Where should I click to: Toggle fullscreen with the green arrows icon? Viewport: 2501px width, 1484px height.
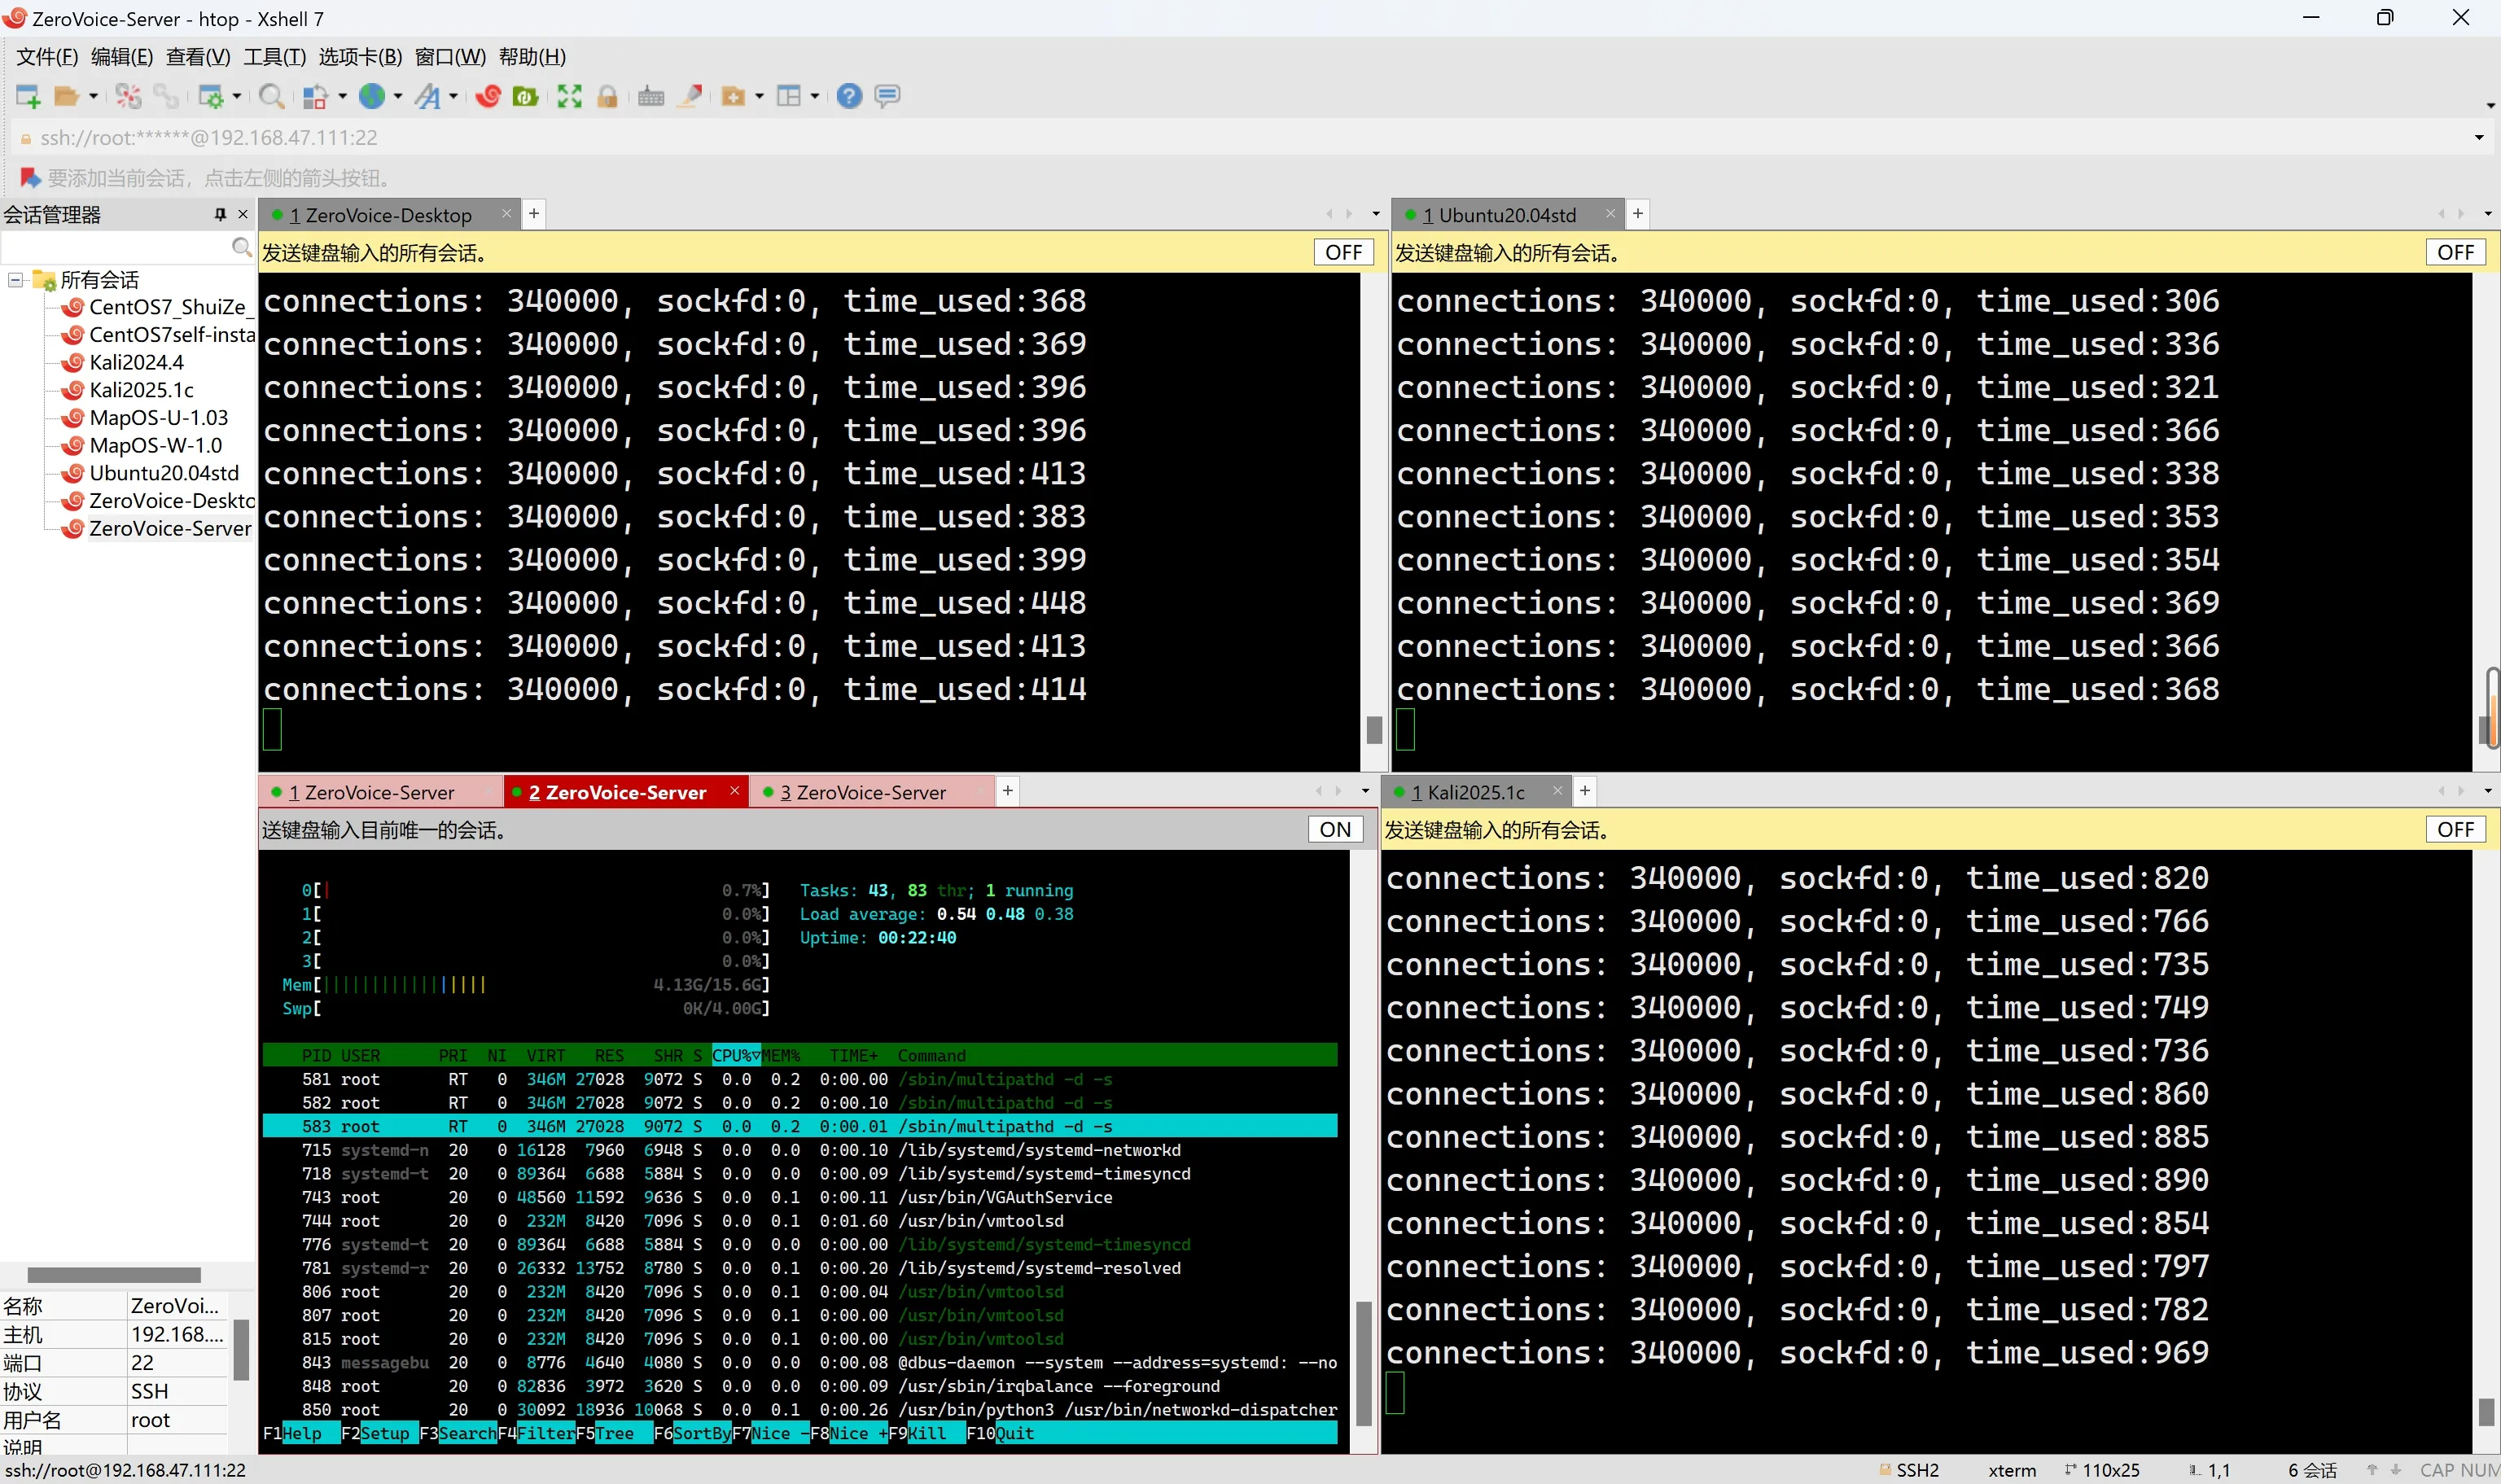pyautogui.click(x=569, y=96)
